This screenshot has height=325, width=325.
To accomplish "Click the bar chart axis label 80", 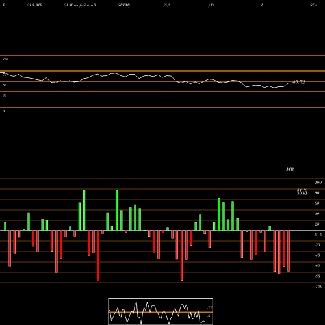I will click(317, 193).
